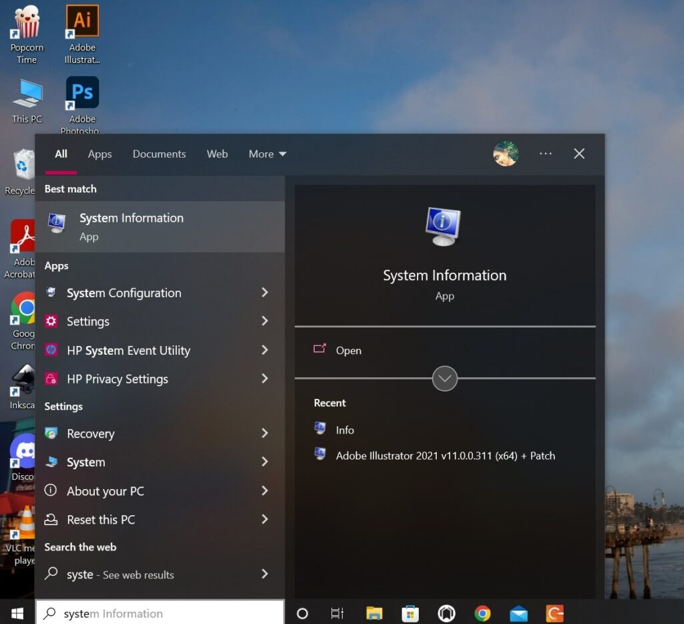Open Adobe Illustrator desktop shortcut
This screenshot has height=624, width=684.
(x=82, y=33)
